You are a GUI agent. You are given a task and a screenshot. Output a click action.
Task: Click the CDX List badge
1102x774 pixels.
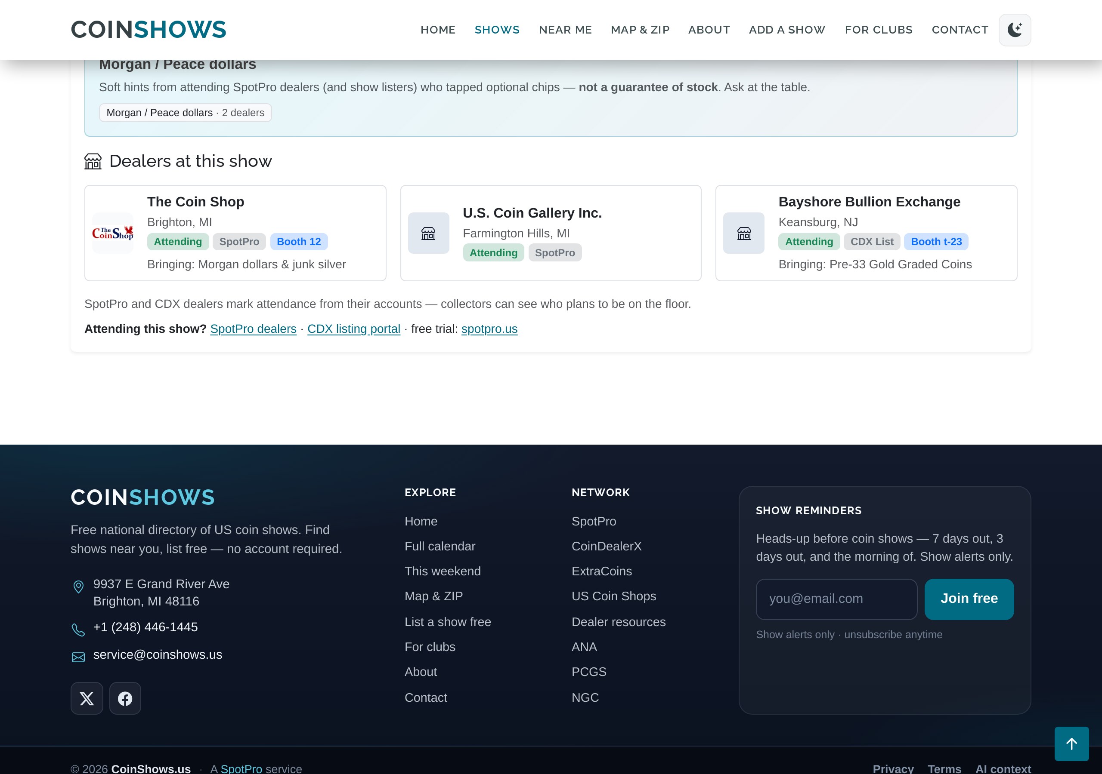tap(872, 242)
